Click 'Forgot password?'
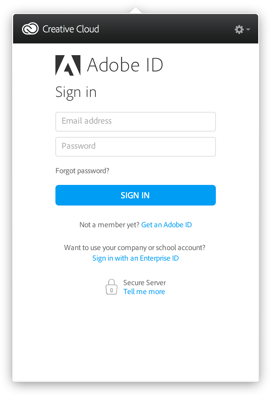 [82, 171]
